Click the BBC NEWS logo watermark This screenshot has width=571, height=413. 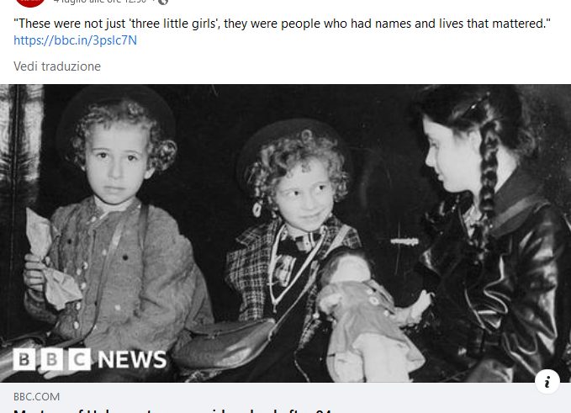[x=90, y=359]
